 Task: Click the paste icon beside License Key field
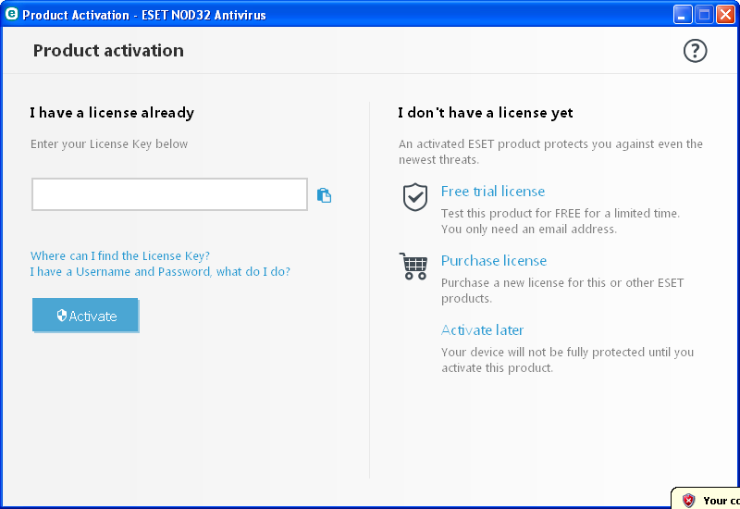(324, 195)
